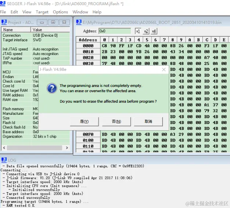Click the RAM address row
The image size is (230, 208).
point(20,95)
